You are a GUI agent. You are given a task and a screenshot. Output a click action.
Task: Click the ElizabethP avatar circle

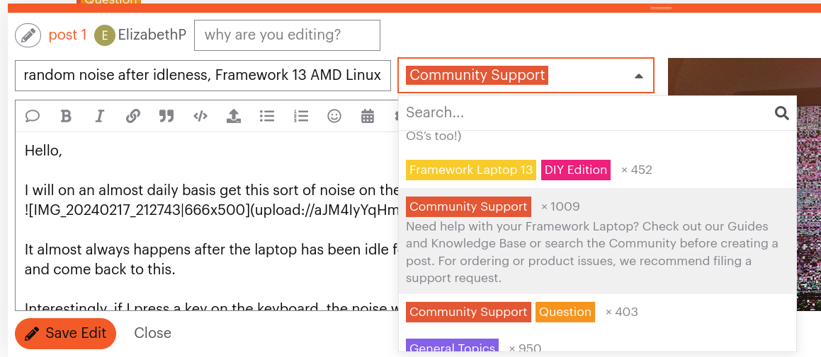pos(104,35)
